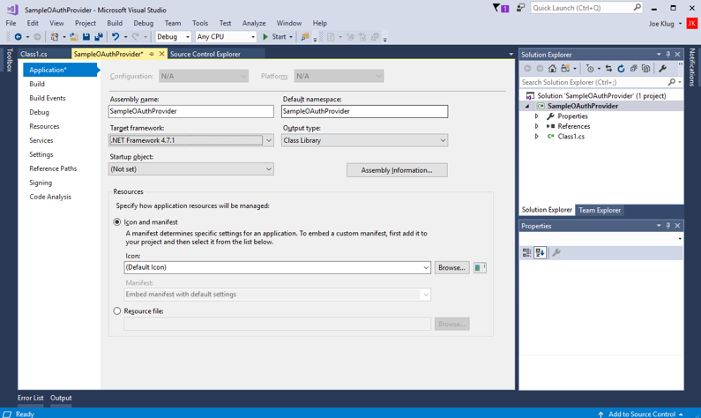Switch to the Team Explorer tab

(x=600, y=210)
